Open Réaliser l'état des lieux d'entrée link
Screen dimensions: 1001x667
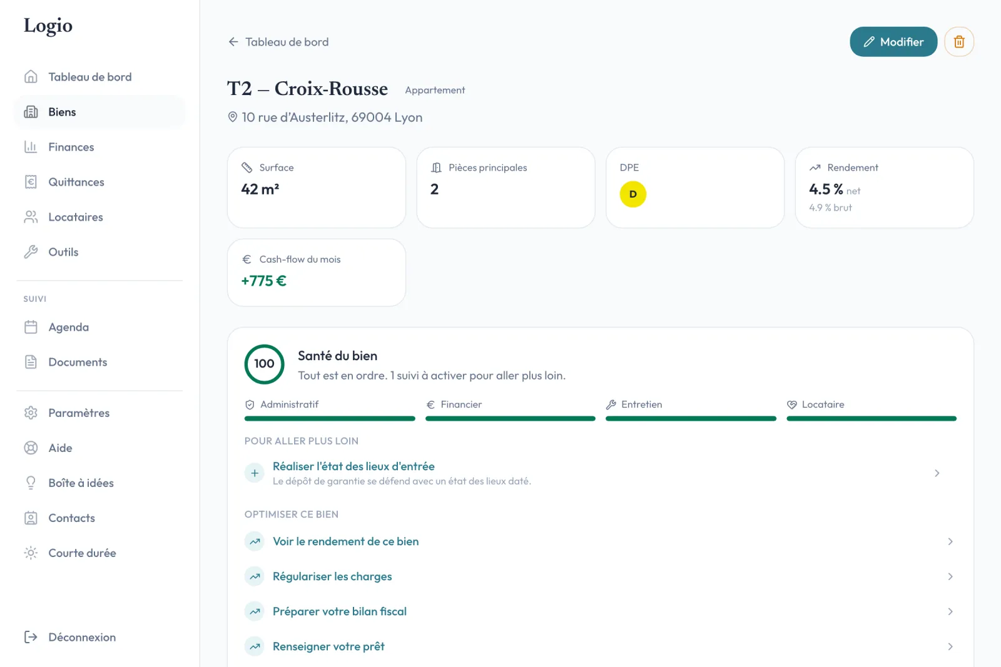353,466
